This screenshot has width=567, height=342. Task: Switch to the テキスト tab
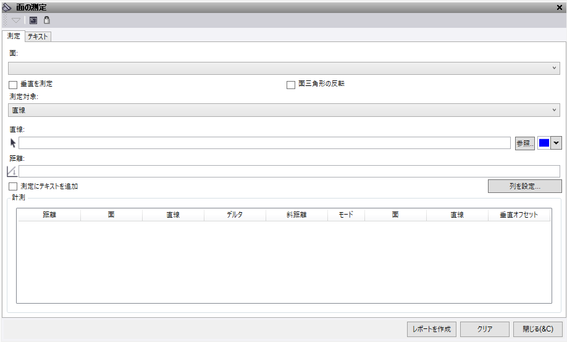point(38,36)
